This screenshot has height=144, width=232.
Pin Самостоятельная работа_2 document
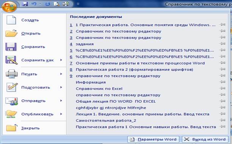click(223, 120)
